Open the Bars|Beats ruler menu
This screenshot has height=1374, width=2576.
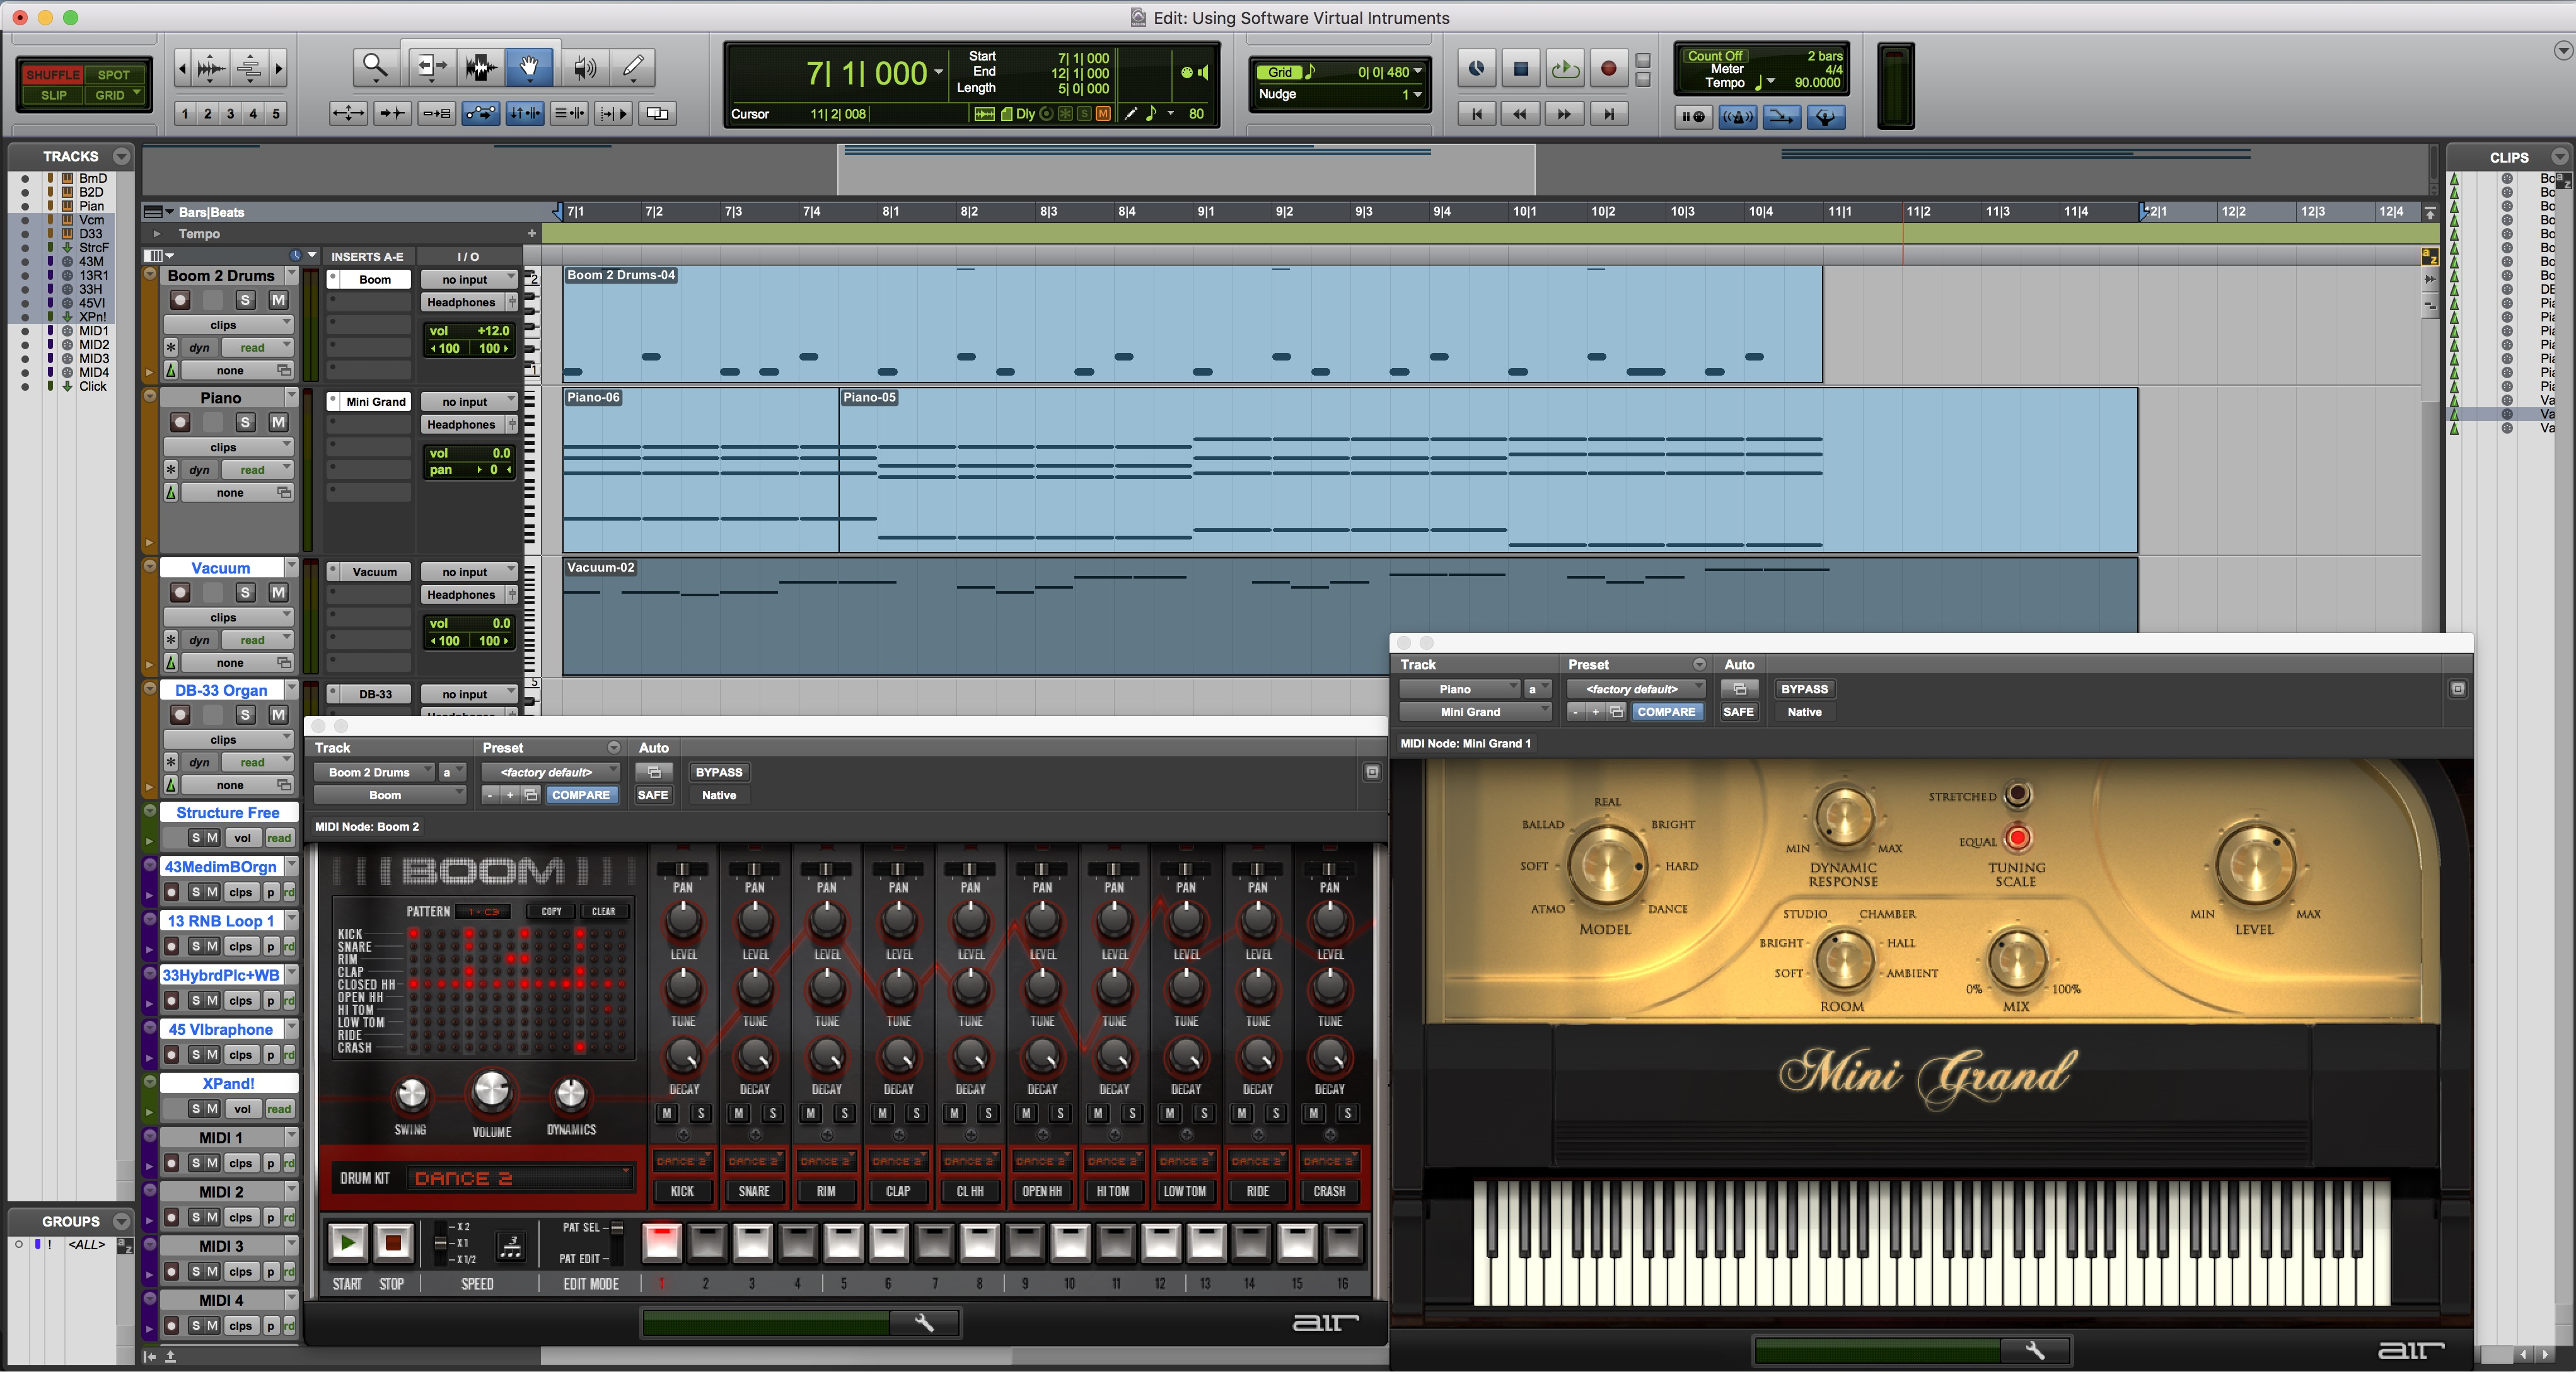[157, 212]
